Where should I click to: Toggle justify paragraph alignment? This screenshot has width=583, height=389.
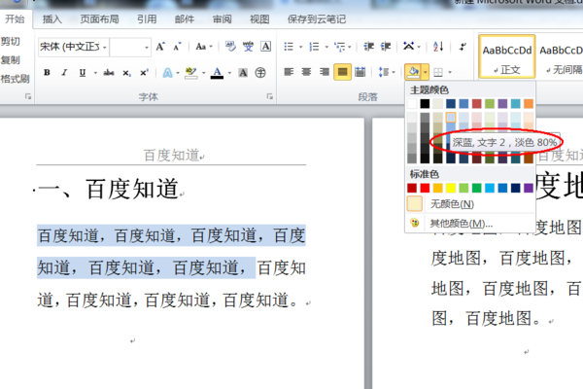pyautogui.click(x=342, y=72)
